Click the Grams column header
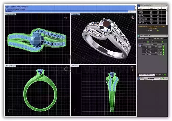 coord(151,8)
